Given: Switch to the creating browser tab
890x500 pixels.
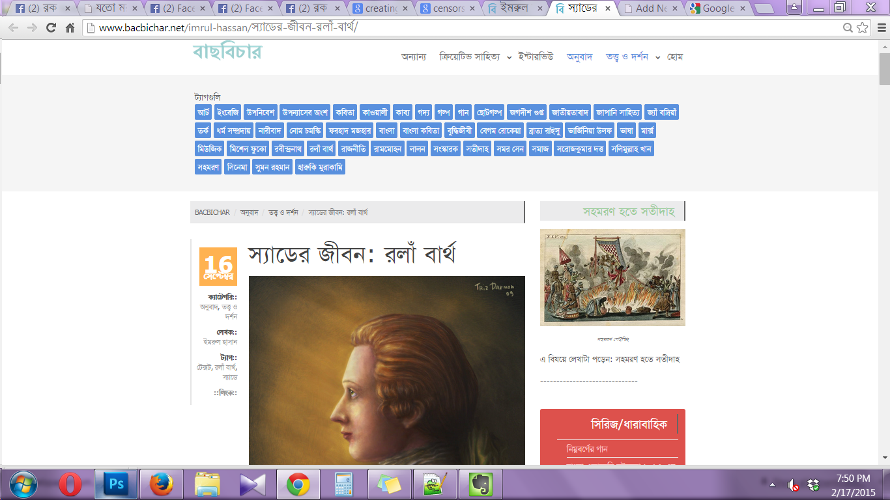Looking at the screenshot, I should point(380,8).
